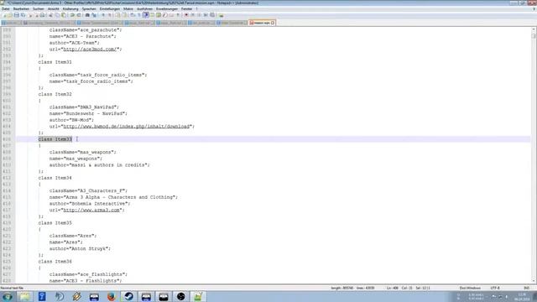The image size is (537, 302).
Task: Open the Ansicht menu
Action: (54, 9)
